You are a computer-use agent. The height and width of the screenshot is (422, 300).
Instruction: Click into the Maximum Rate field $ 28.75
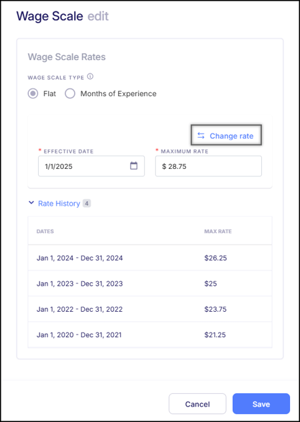point(208,166)
